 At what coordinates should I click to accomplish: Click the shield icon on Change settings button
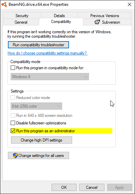click(x=15, y=156)
